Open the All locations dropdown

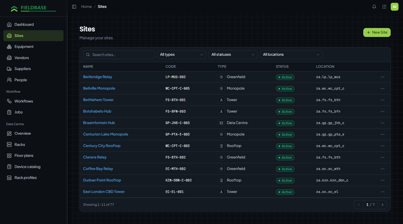(x=291, y=55)
